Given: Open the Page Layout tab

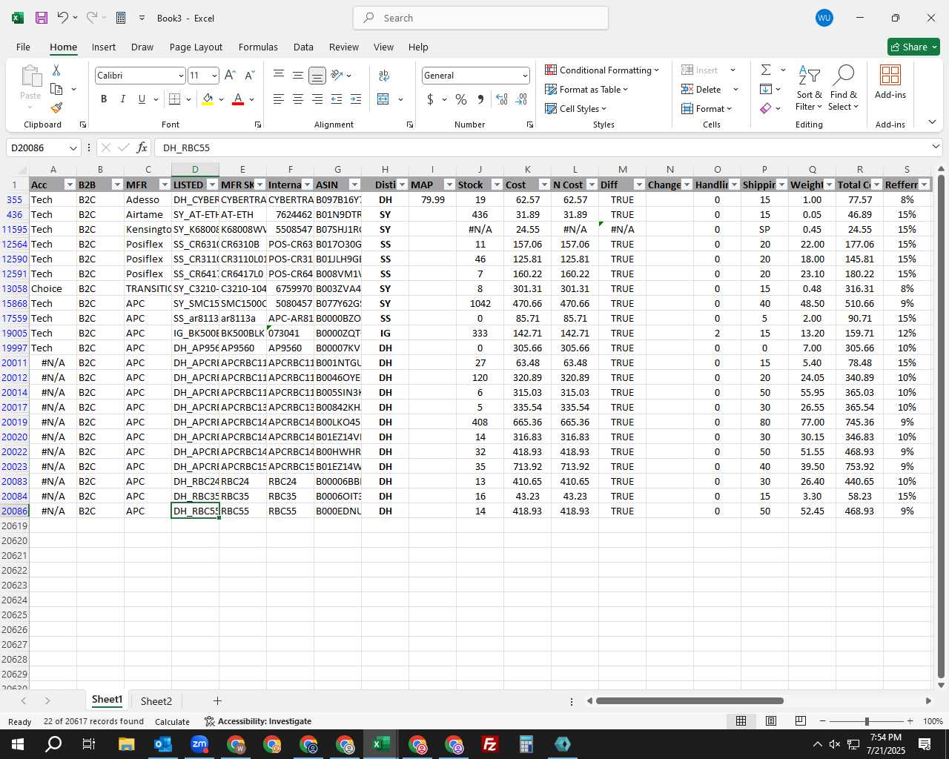Looking at the screenshot, I should pos(196,47).
